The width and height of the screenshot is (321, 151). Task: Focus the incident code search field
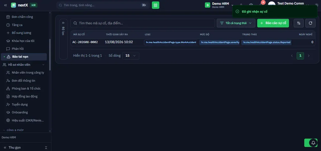tap(143, 23)
